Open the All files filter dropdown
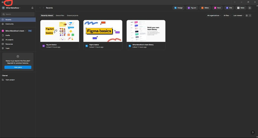258x138 pixels. click(x=227, y=15)
